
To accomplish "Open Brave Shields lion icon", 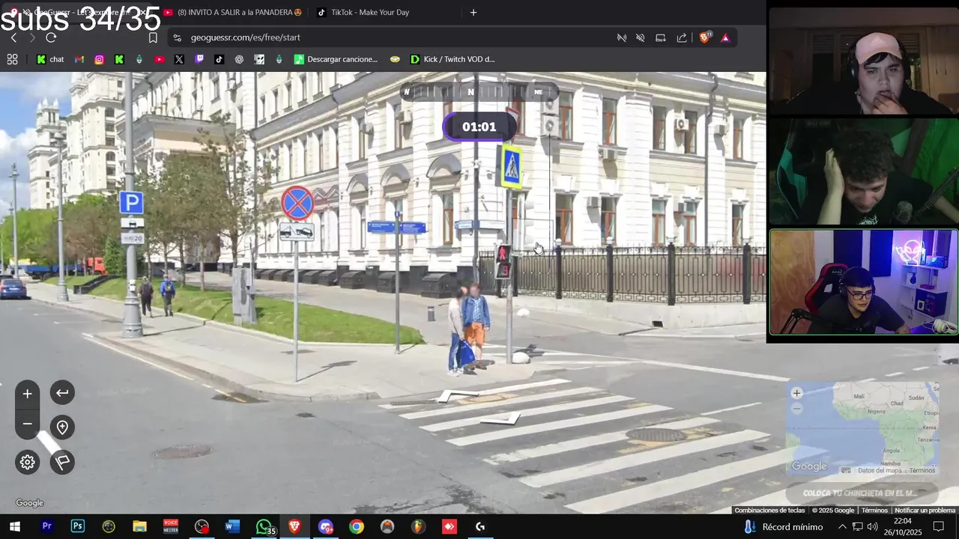I will coord(704,37).
